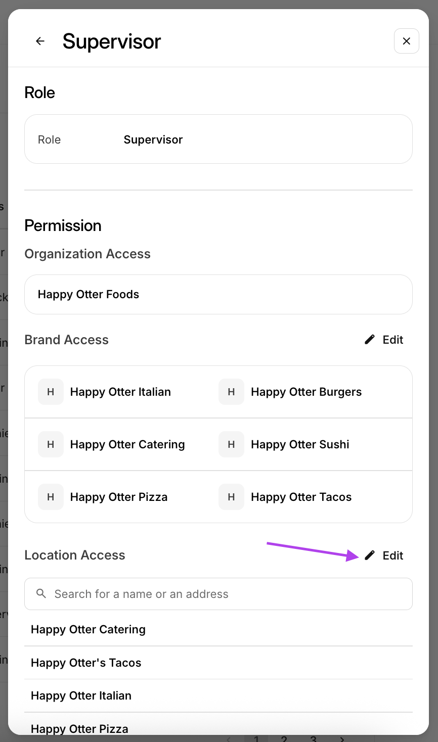438x742 pixels.
Task: Close the Supervisor panel with X
Action: [x=406, y=41]
